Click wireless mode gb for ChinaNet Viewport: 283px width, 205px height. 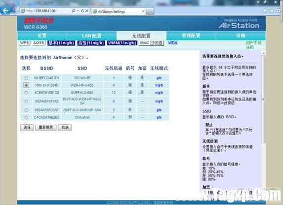tap(159, 117)
